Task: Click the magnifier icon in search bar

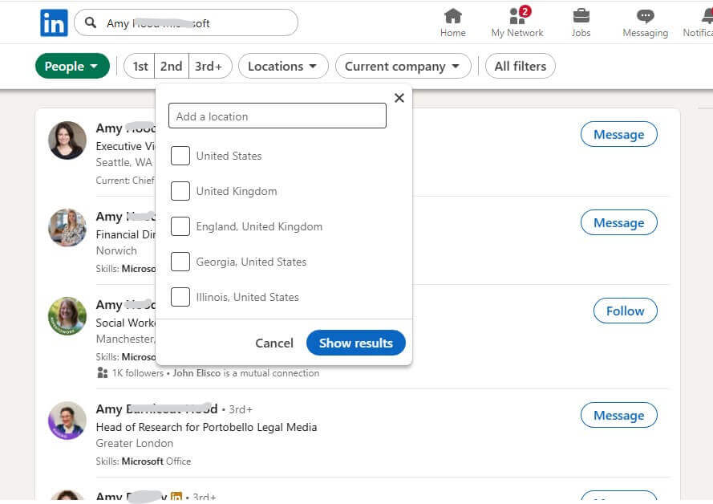Action: click(91, 22)
